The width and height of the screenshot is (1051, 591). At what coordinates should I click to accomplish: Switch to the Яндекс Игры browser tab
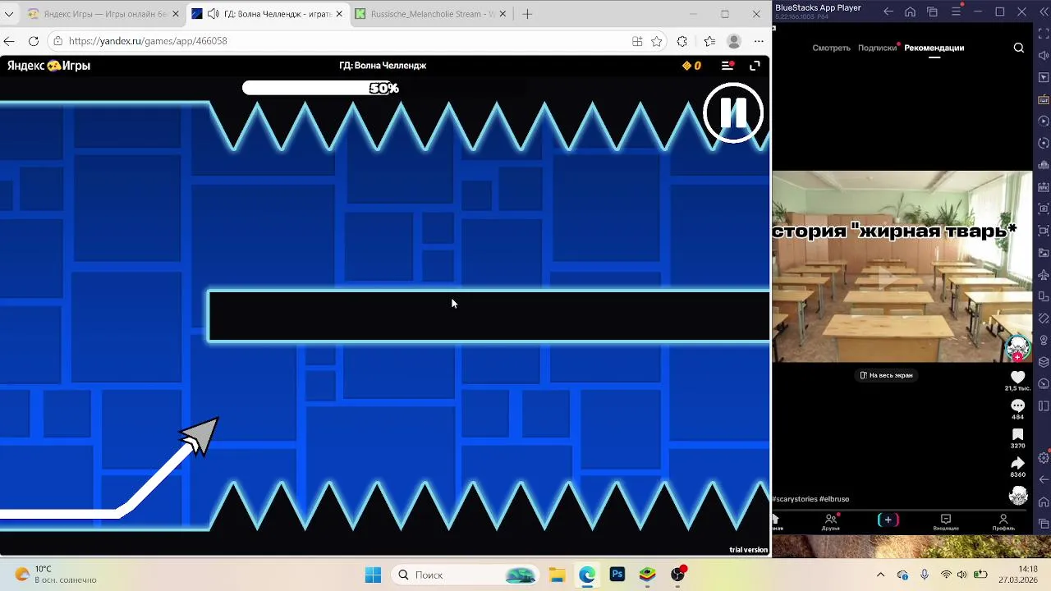pyautogui.click(x=103, y=14)
